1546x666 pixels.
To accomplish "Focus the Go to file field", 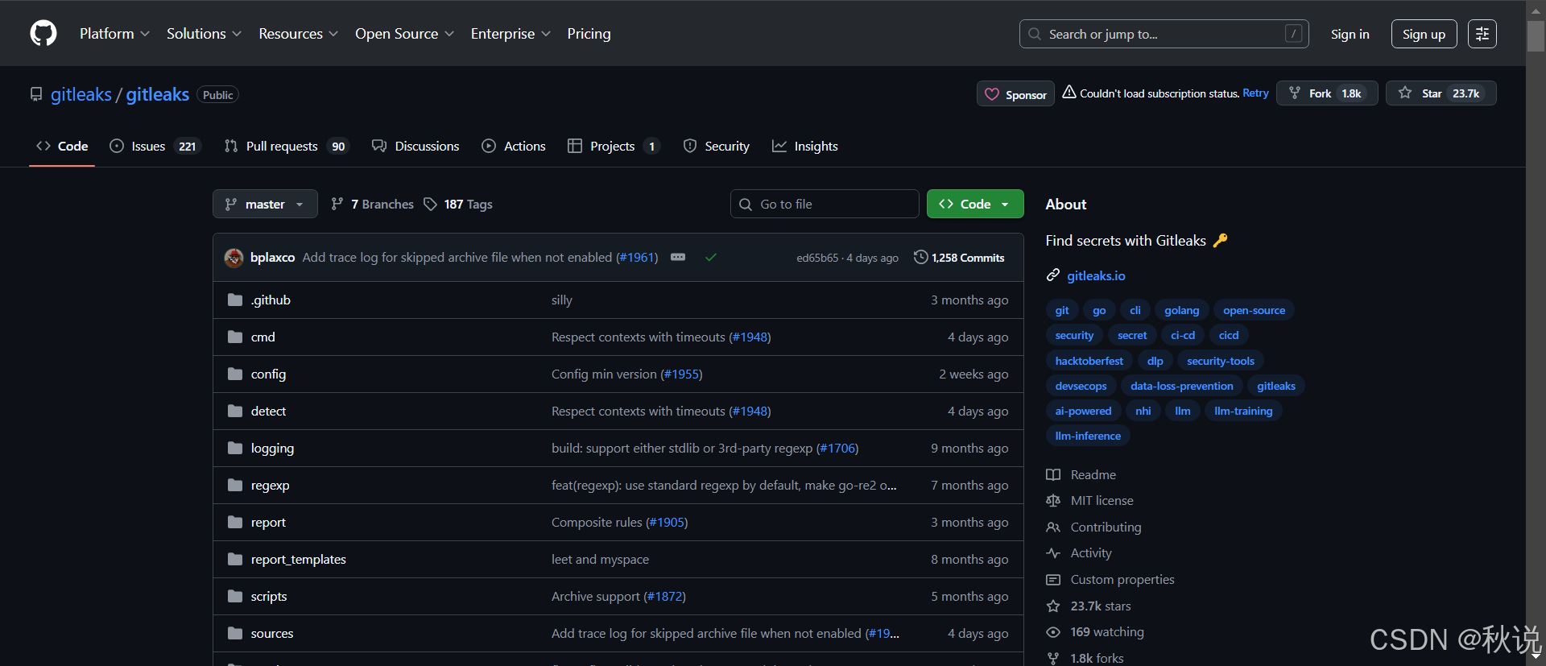I will click(x=825, y=204).
